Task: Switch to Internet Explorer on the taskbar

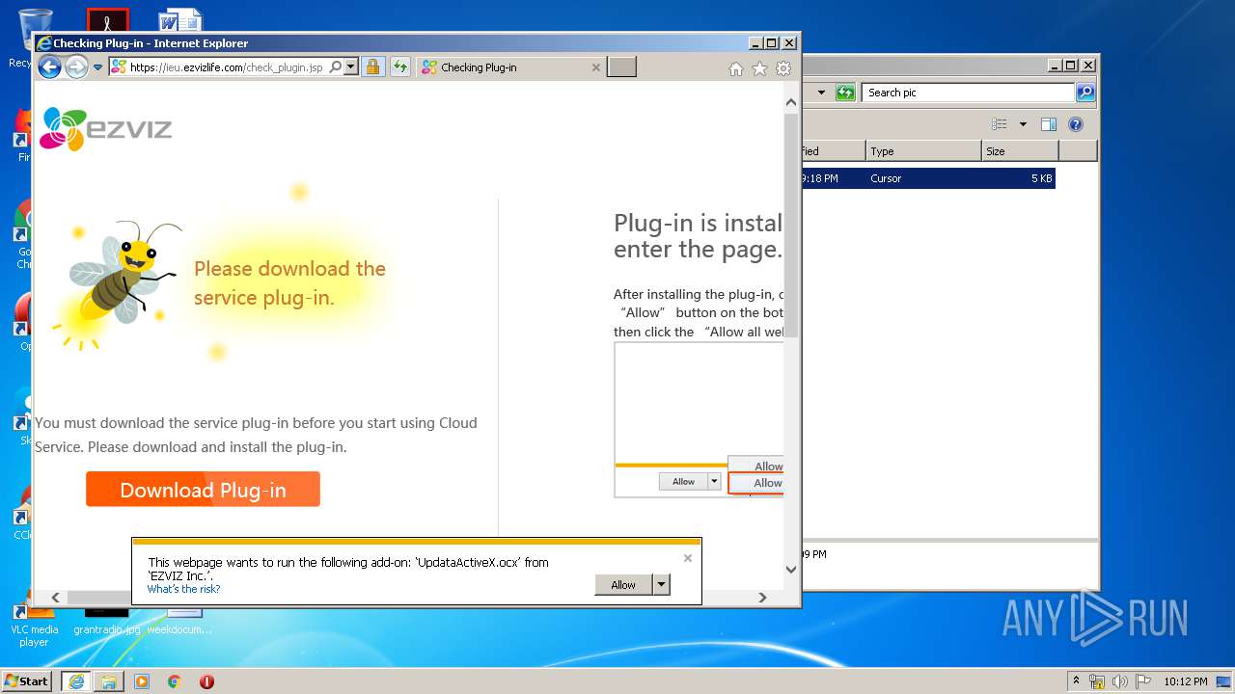Action: pyautogui.click(x=76, y=681)
